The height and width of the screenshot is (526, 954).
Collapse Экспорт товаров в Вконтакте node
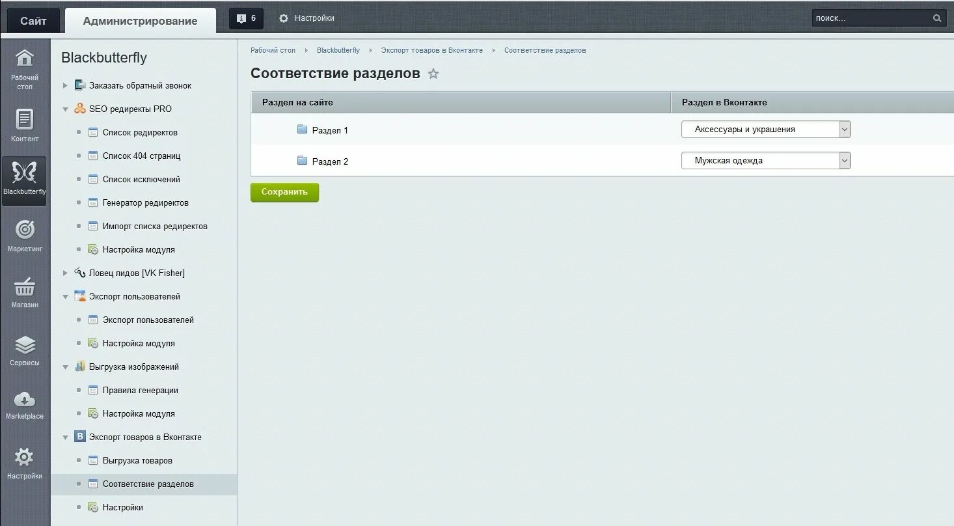[x=65, y=437]
